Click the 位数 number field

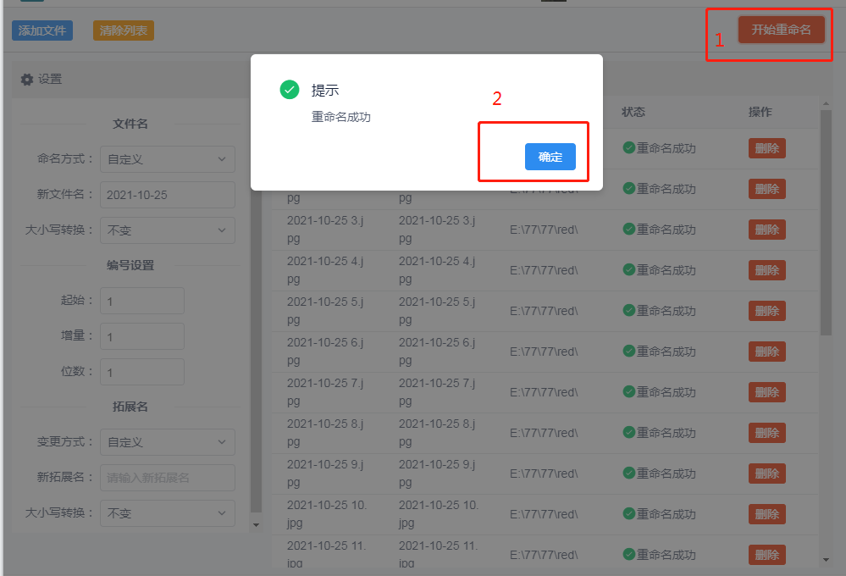142,372
